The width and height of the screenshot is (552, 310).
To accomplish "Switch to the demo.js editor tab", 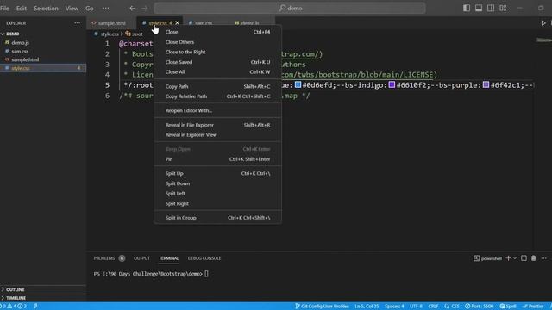I will click(249, 23).
